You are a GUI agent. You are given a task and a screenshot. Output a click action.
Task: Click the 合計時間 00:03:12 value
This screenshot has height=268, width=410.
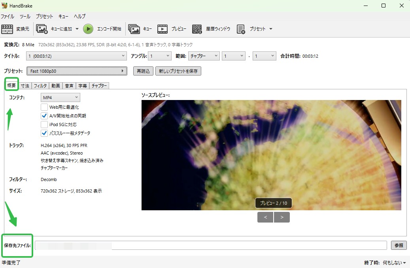coord(310,56)
